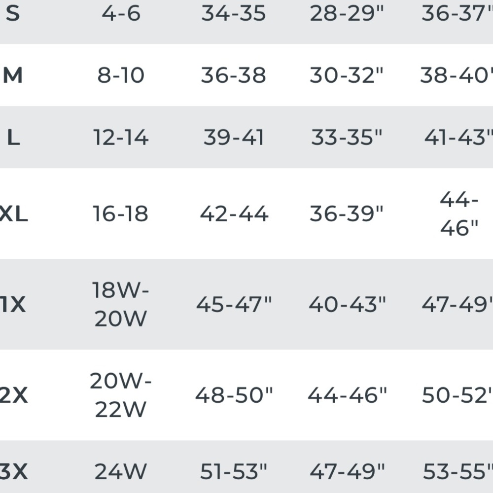493x493 pixels.
Task: Click the L size label
Action: pyautogui.click(x=13, y=138)
